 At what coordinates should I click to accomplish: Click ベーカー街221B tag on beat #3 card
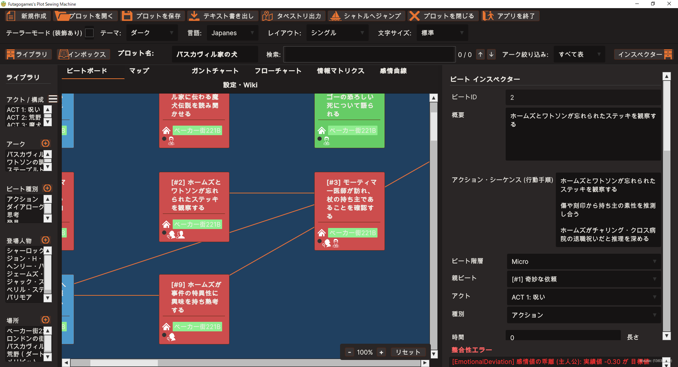point(353,233)
